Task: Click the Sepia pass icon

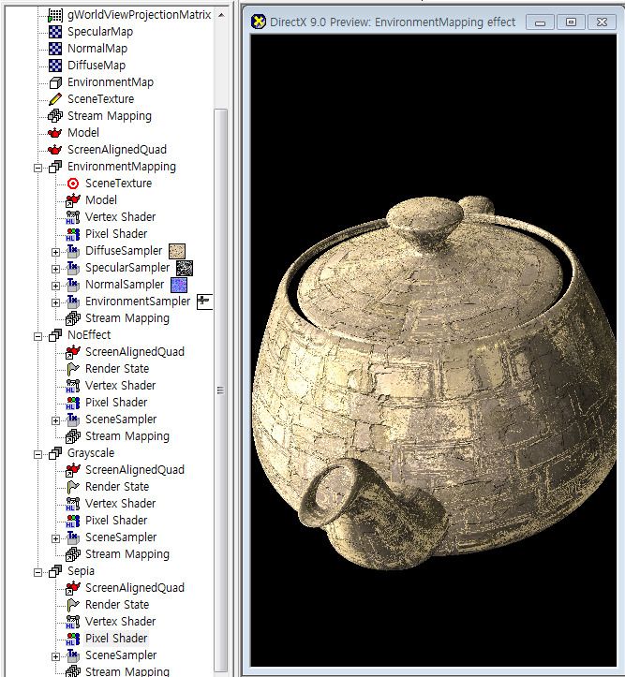Action: click(55, 571)
